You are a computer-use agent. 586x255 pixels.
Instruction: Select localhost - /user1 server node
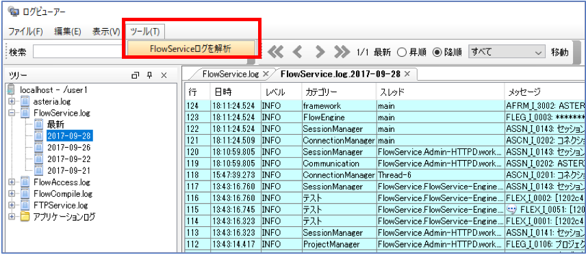pyautogui.click(x=54, y=90)
